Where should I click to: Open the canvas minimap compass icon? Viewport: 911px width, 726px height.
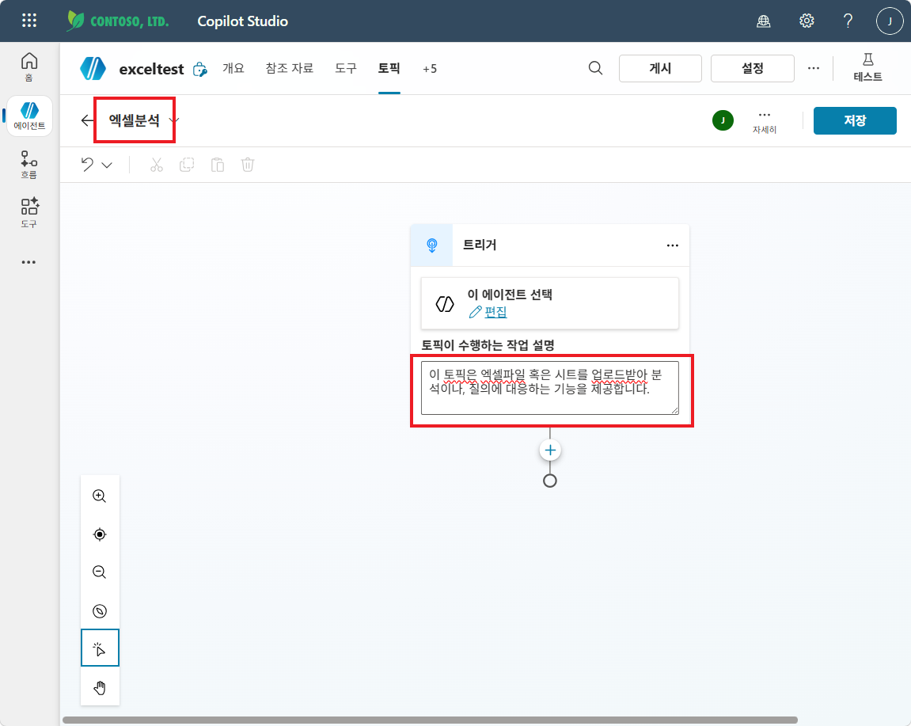(x=100, y=611)
